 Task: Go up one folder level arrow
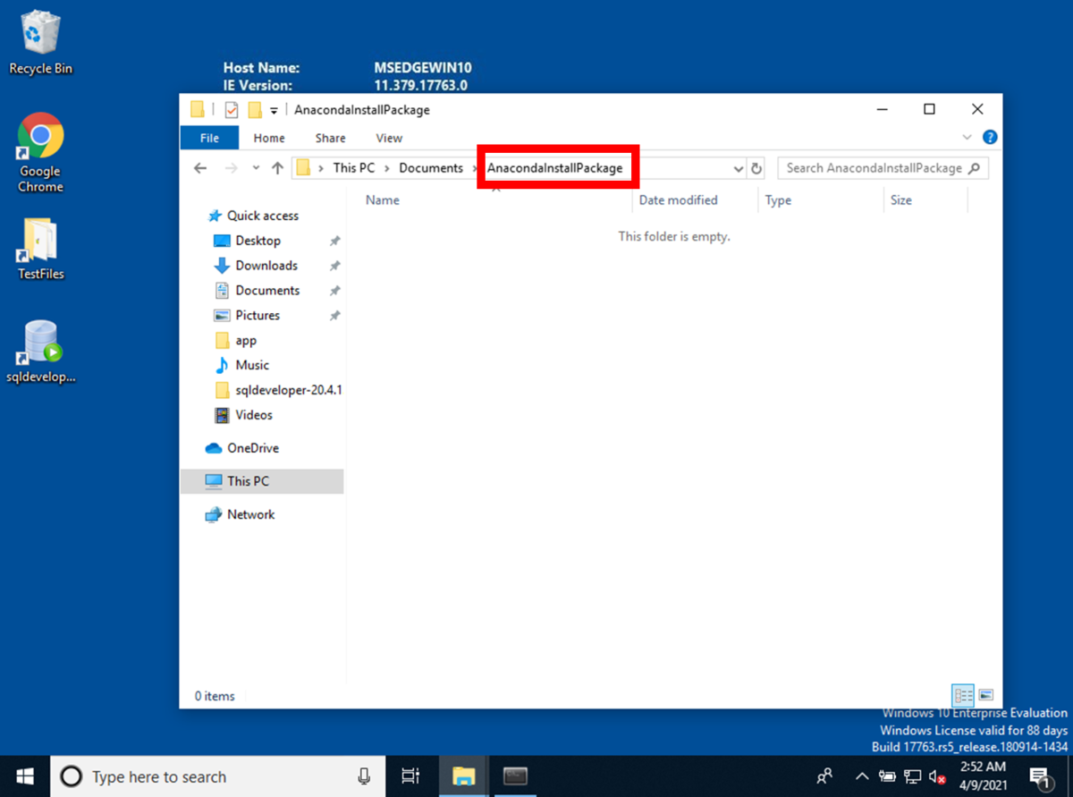coord(277,168)
